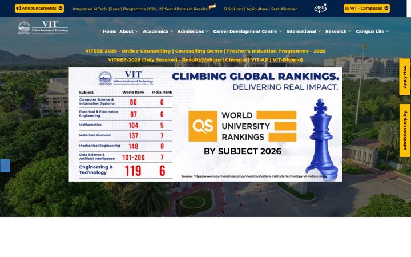
Task: Open the 360 degree virtual tour icon
Action: tap(320, 8)
